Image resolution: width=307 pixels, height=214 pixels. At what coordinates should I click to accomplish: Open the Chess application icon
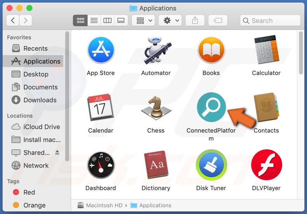coord(156,108)
